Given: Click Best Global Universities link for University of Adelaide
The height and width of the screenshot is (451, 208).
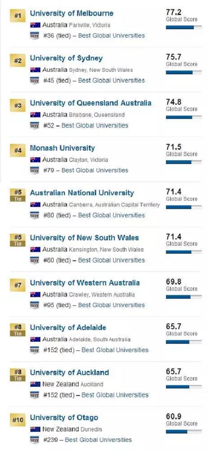Looking at the screenshot, I should (x=115, y=350).
